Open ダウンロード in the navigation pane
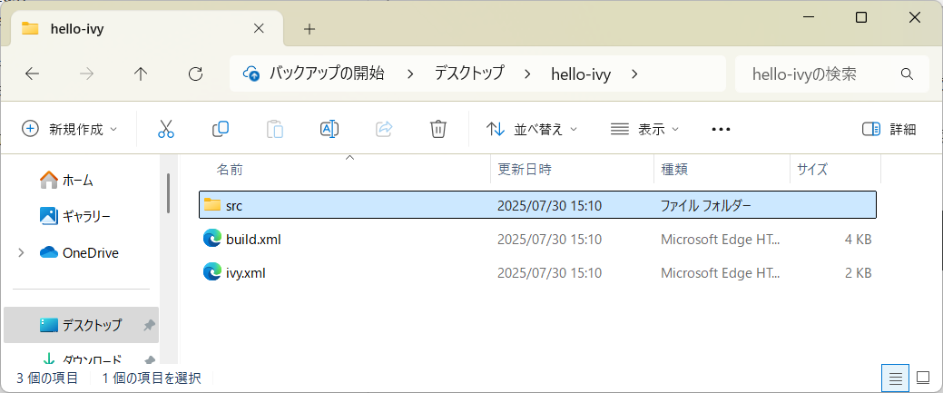The image size is (943, 393). (81, 360)
